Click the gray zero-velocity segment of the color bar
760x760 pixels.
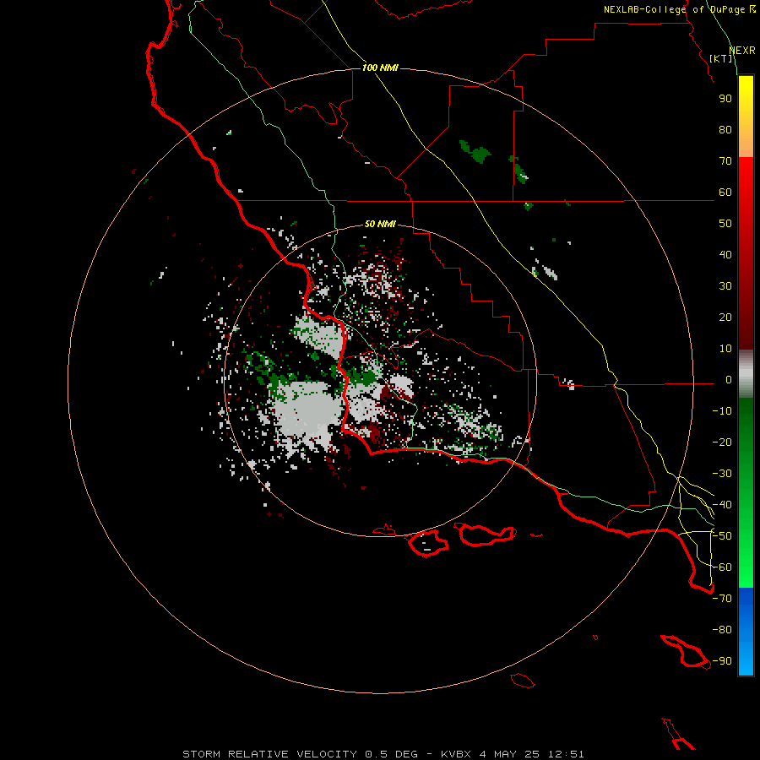click(746, 374)
